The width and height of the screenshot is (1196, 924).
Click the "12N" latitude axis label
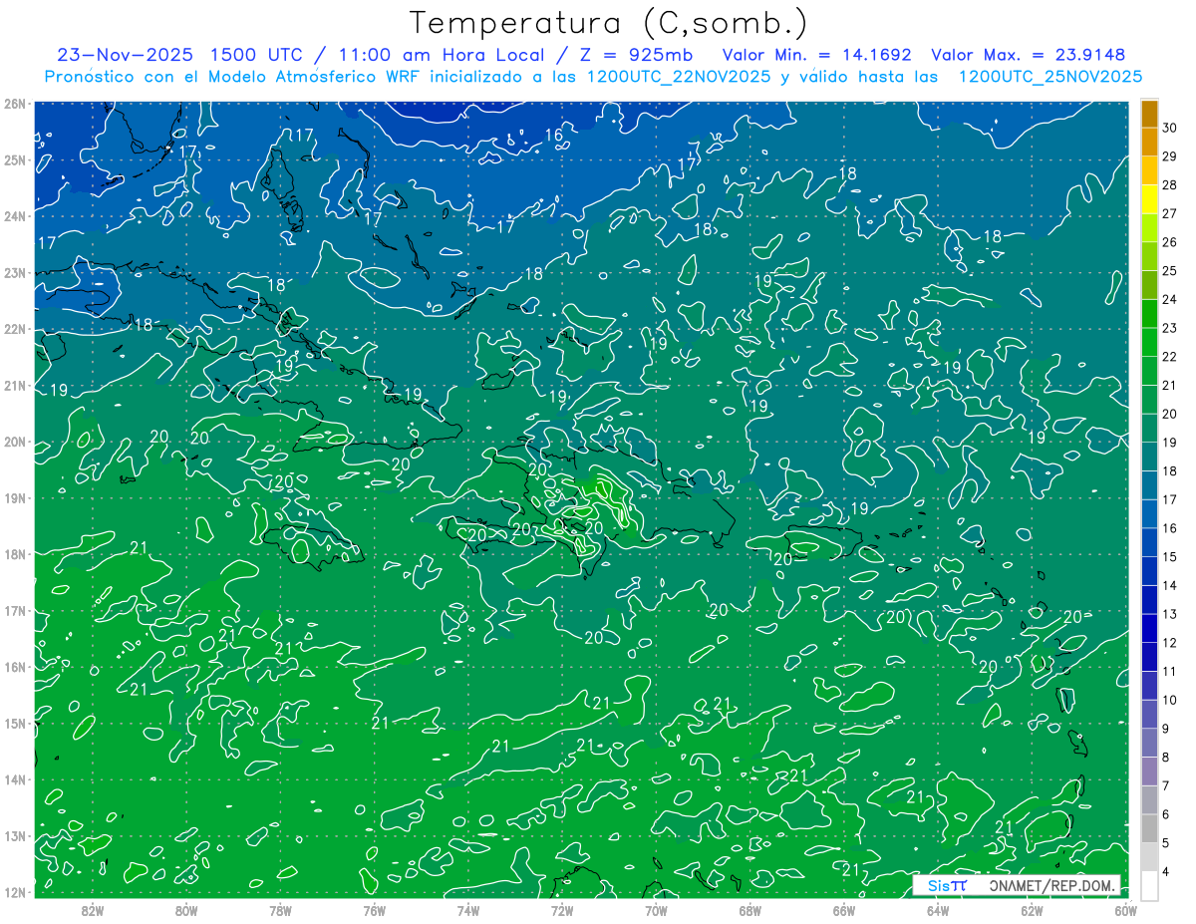14,892
